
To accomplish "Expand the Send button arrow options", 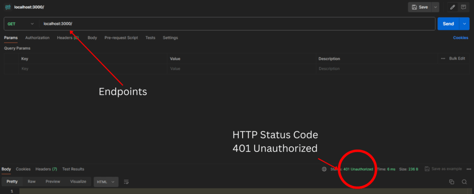I will tap(465, 24).
